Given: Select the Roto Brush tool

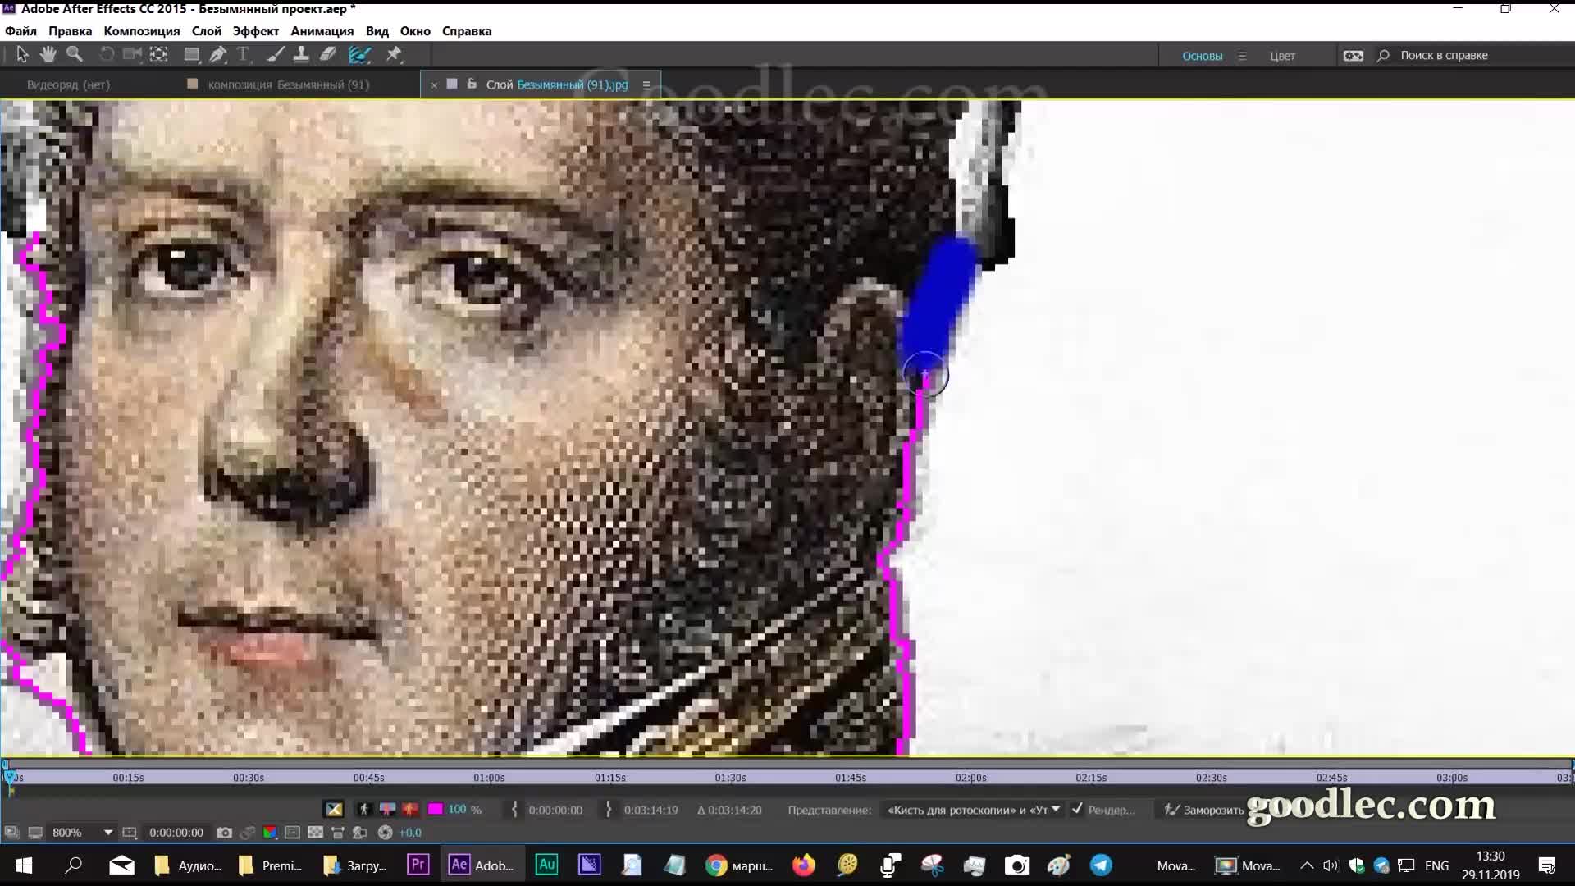Looking at the screenshot, I should pos(359,54).
